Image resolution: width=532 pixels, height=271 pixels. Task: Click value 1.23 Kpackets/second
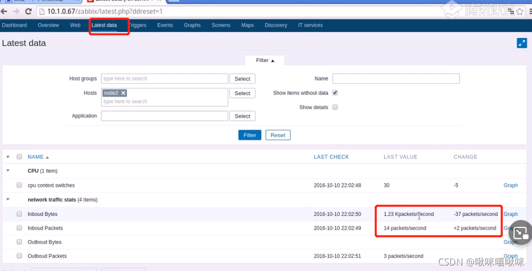coord(408,214)
